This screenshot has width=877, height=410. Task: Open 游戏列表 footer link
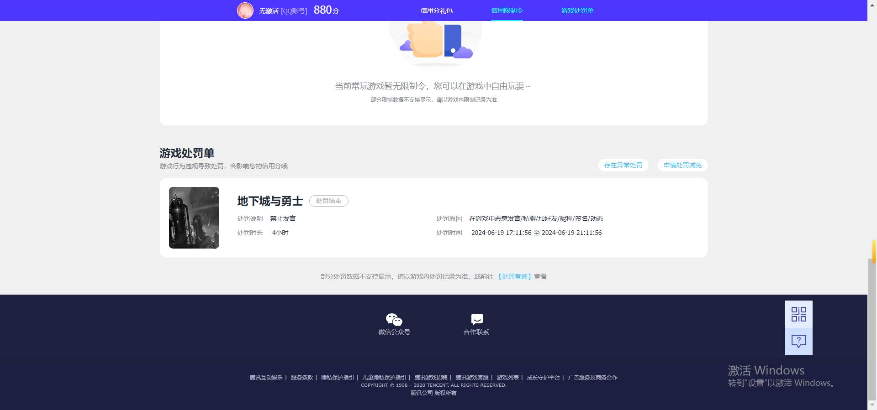(507, 377)
